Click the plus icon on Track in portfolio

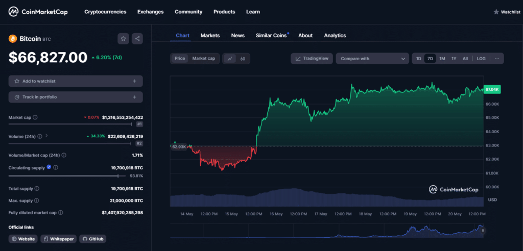coord(134,97)
